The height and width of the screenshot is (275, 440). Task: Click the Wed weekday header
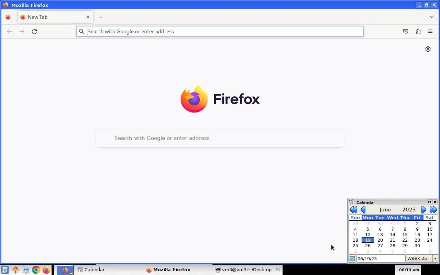[393, 218]
